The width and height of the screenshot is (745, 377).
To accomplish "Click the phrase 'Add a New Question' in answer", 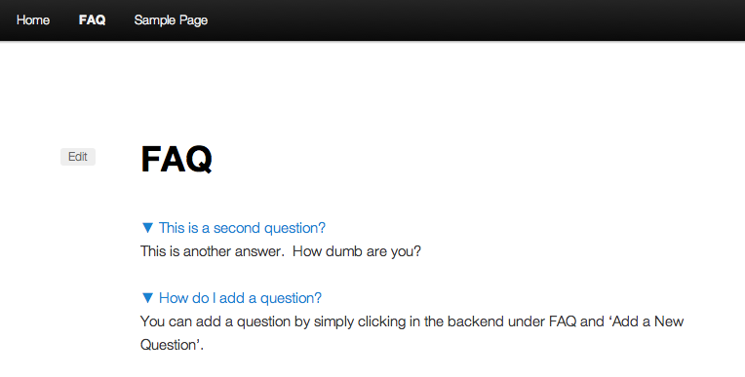I will click(412, 333).
